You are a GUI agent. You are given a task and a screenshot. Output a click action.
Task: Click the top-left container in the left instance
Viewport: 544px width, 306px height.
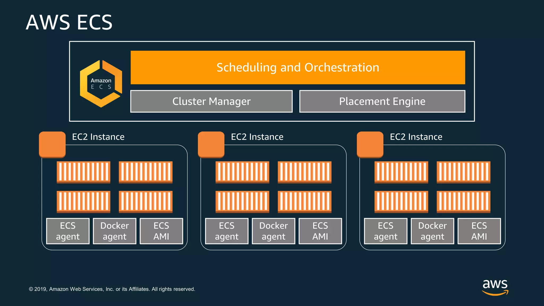pyautogui.click(x=83, y=172)
